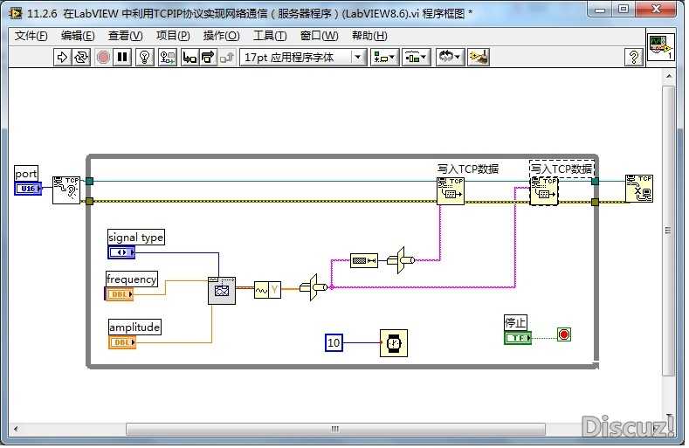Open the 帮助(H) menu
This screenshot has height=448, width=689.
(369, 36)
